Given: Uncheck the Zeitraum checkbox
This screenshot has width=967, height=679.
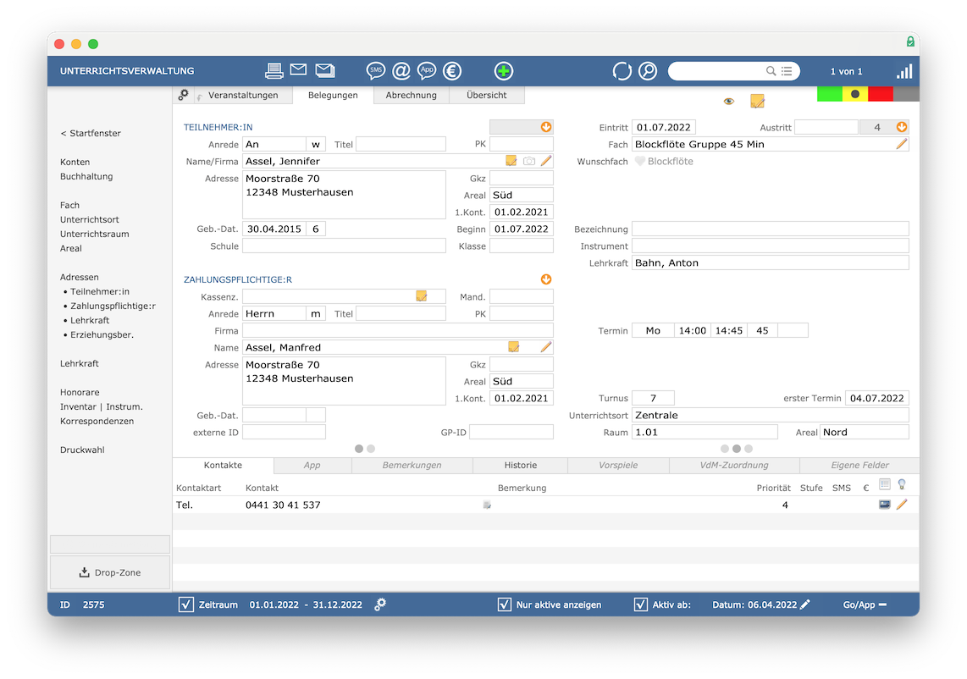Looking at the screenshot, I should [186, 604].
